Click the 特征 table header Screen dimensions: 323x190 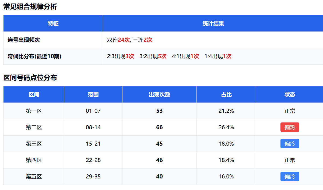click(x=53, y=23)
